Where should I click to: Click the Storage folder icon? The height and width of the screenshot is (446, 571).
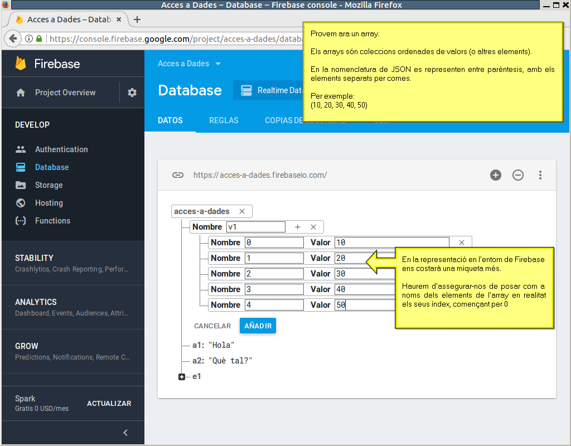coord(21,185)
